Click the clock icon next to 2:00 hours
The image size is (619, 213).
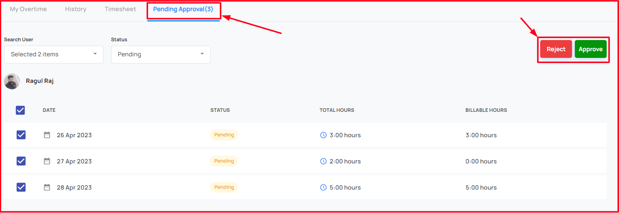(x=323, y=161)
